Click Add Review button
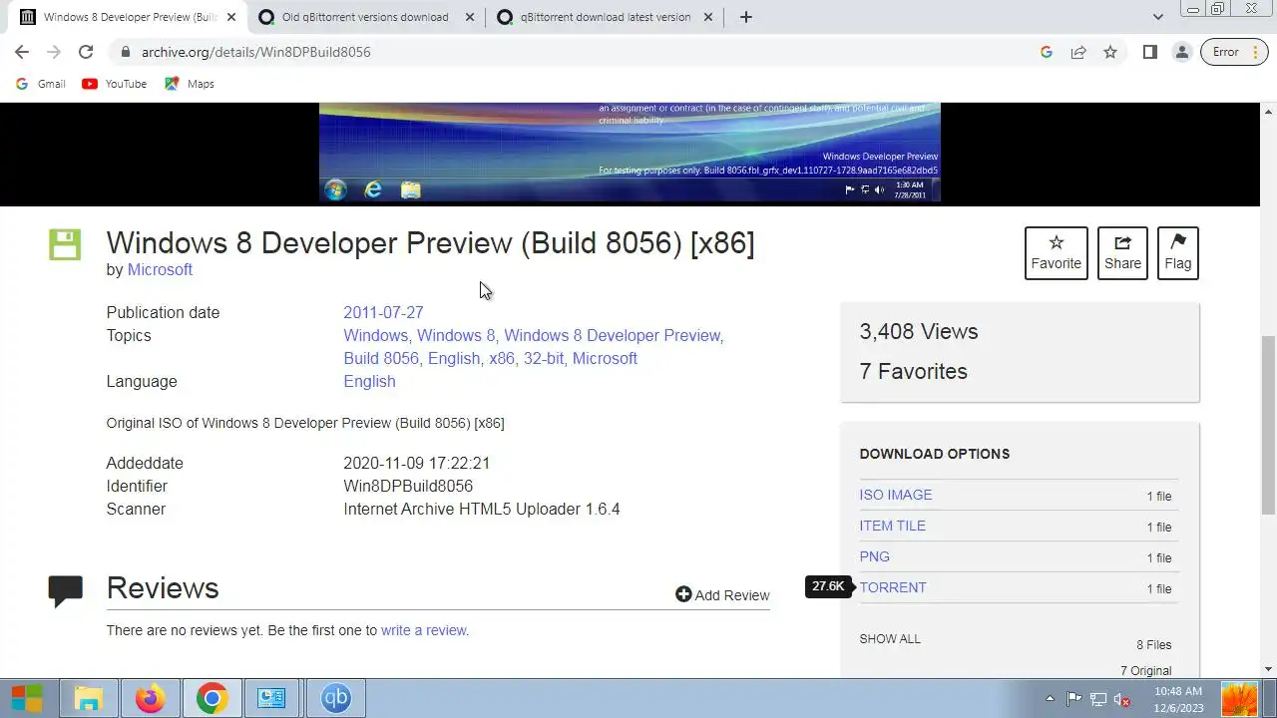Screen dimensions: 1277x718 click(722, 595)
